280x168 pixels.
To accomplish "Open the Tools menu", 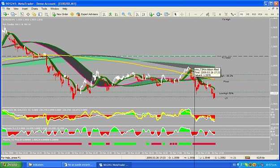I will (44, 9).
